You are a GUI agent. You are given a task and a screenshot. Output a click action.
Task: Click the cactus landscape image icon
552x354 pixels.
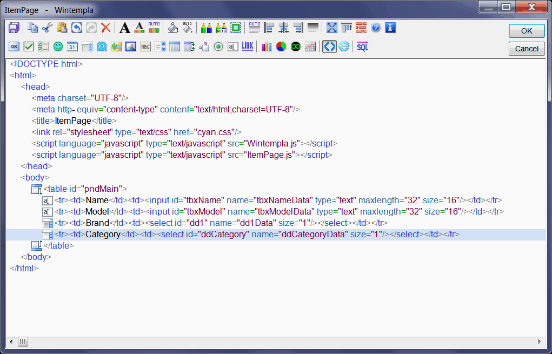coord(116,46)
